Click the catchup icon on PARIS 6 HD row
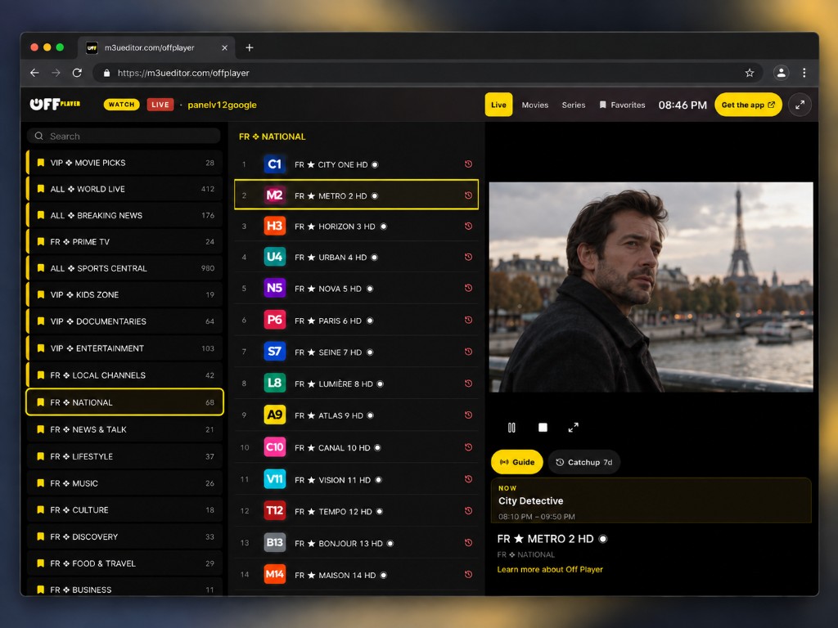The height and width of the screenshot is (628, 838). point(468,320)
